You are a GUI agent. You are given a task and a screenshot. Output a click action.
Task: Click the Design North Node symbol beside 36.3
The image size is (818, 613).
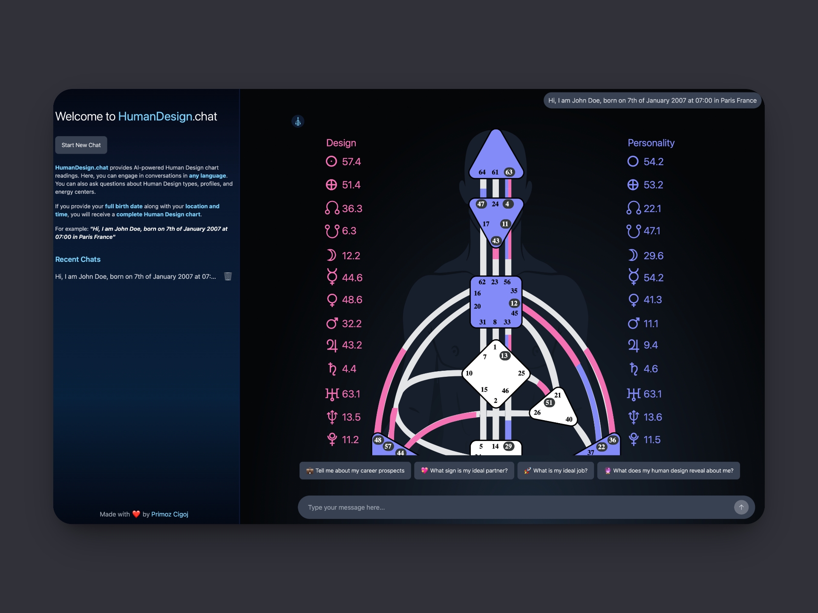click(332, 208)
